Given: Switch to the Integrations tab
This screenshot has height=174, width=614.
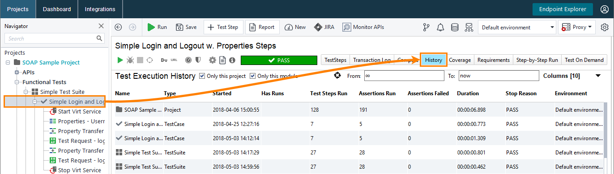Looking at the screenshot, I should [x=100, y=9].
